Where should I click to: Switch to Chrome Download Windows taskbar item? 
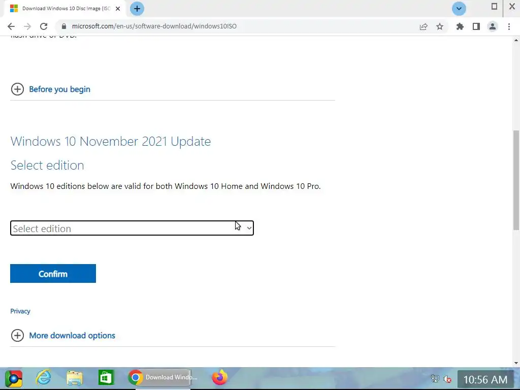[x=159, y=377]
